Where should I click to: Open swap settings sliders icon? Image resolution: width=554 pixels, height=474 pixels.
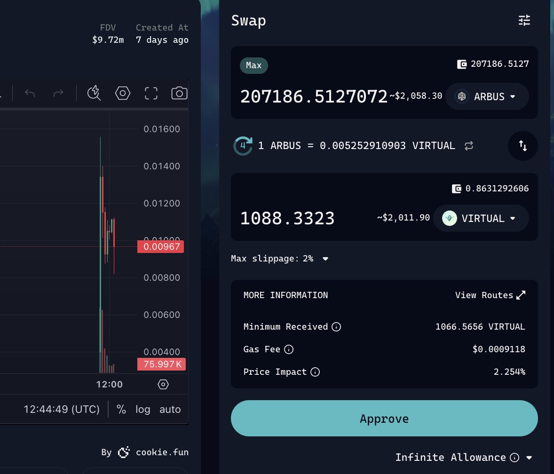point(524,21)
